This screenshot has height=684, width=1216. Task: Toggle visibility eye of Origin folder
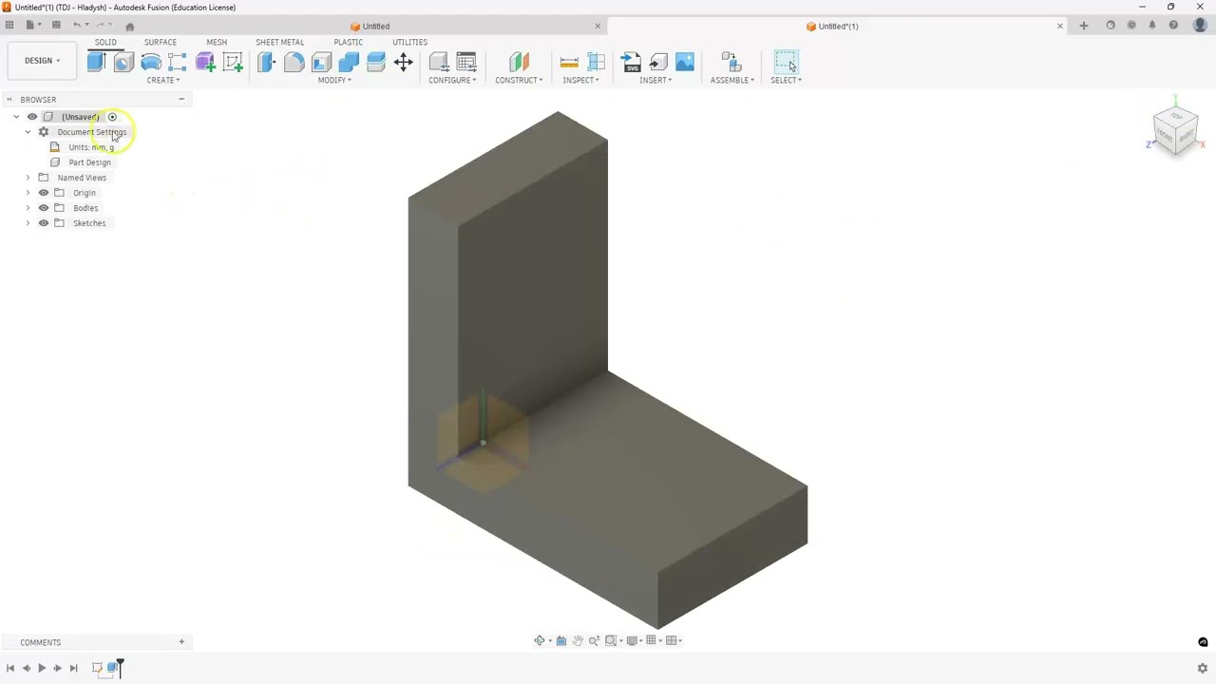(x=44, y=193)
